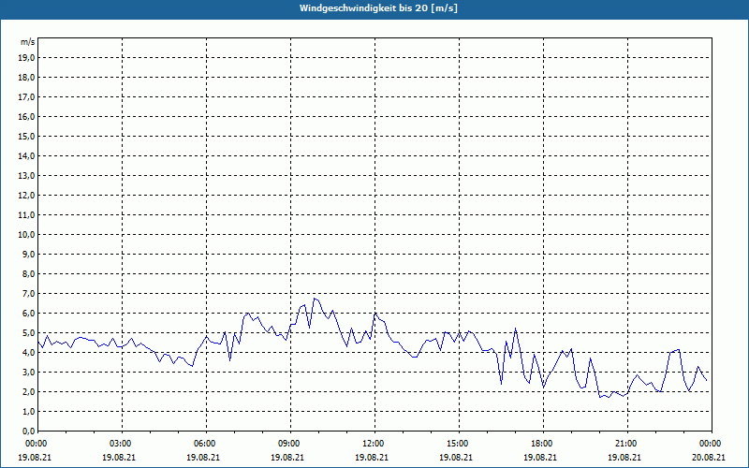This screenshot has height=468, width=749.
Task: Select the 'm/s' unit label on the axis
Action: 28,42
